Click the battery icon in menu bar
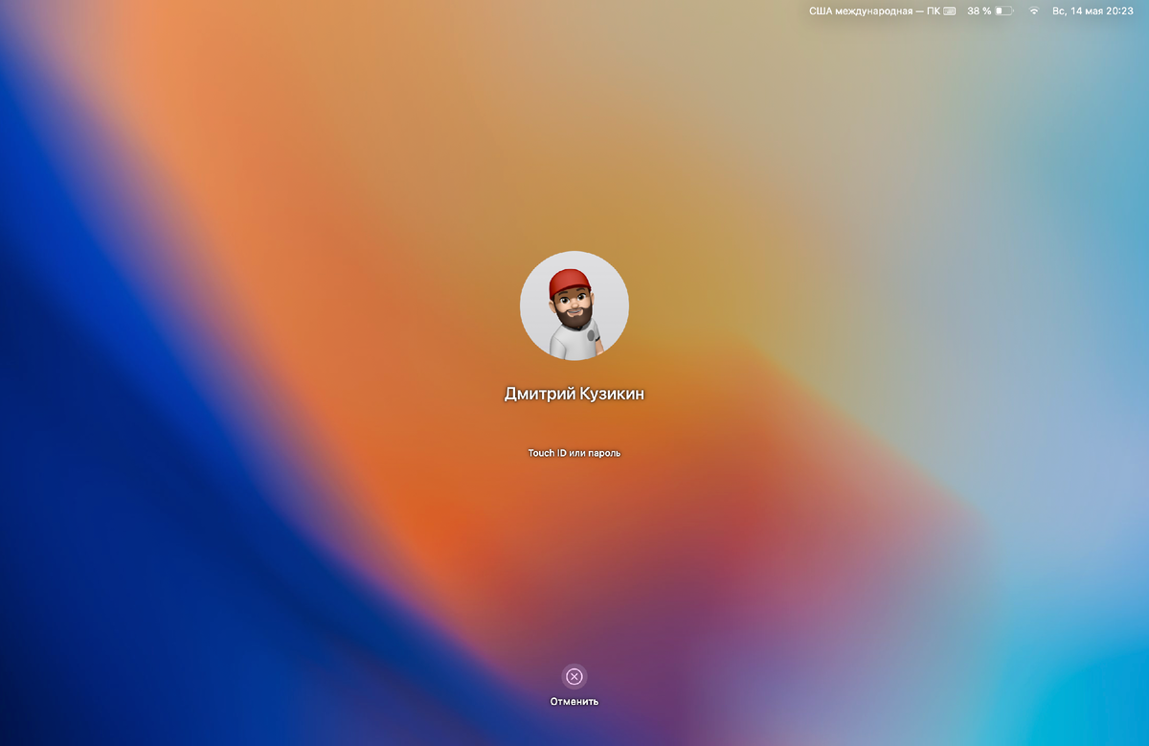This screenshot has height=746, width=1149. 1003,11
